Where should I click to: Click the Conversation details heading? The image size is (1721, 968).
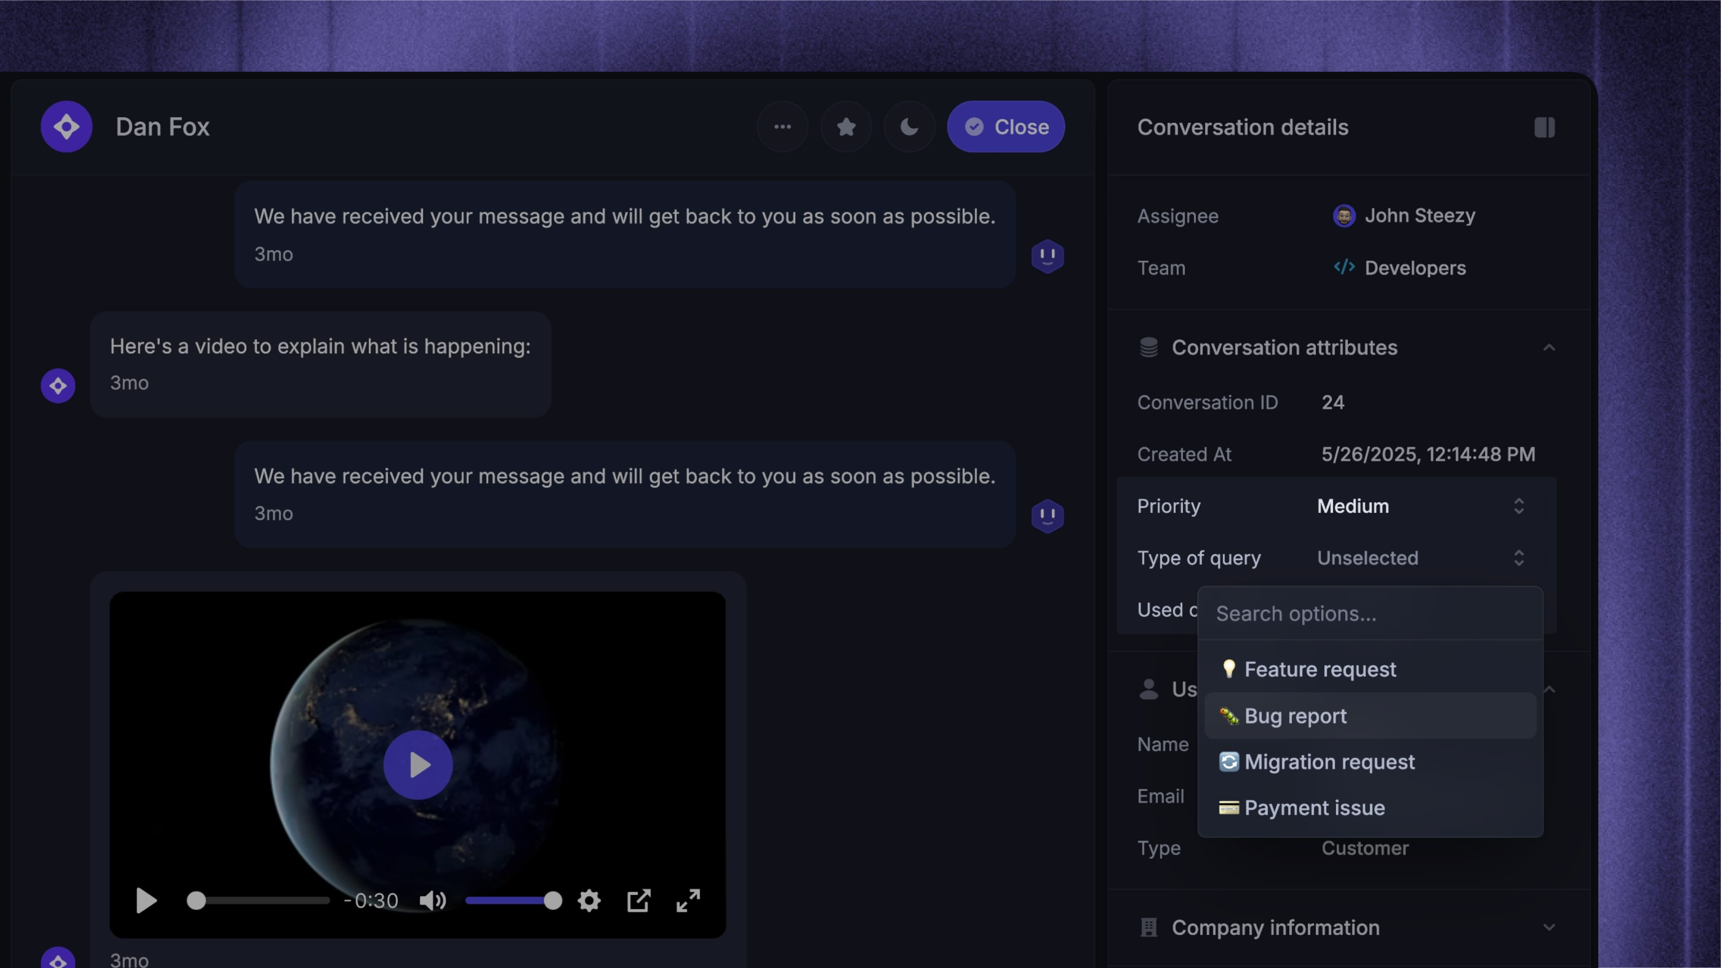pos(1243,127)
